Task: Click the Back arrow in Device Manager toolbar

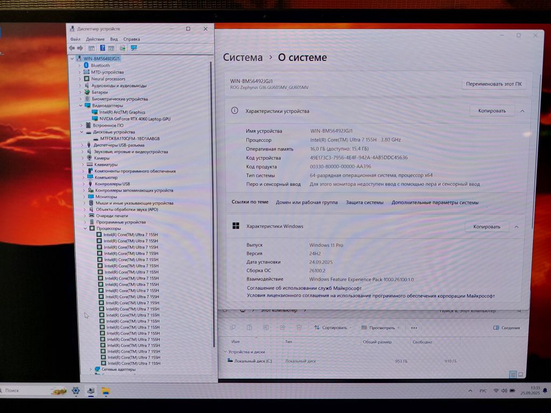Action: tap(72, 48)
